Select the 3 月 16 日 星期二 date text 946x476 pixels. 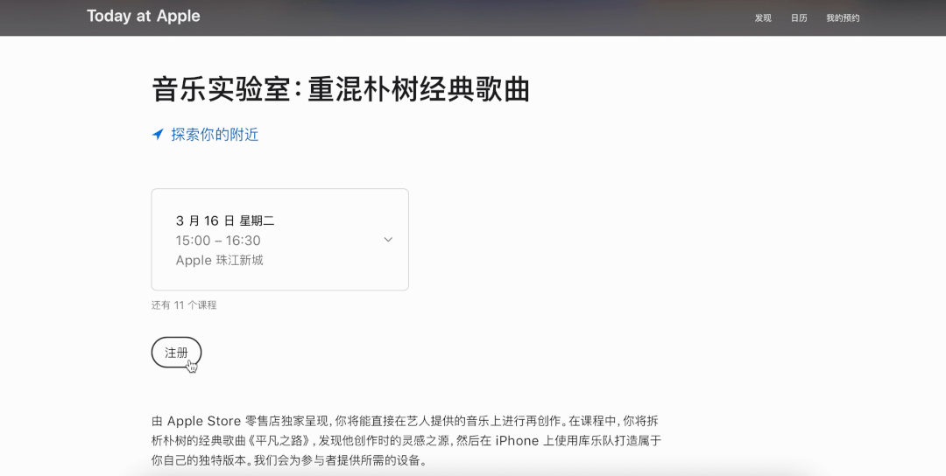(225, 221)
